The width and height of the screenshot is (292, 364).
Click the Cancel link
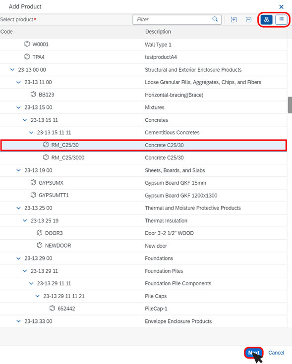276,353
